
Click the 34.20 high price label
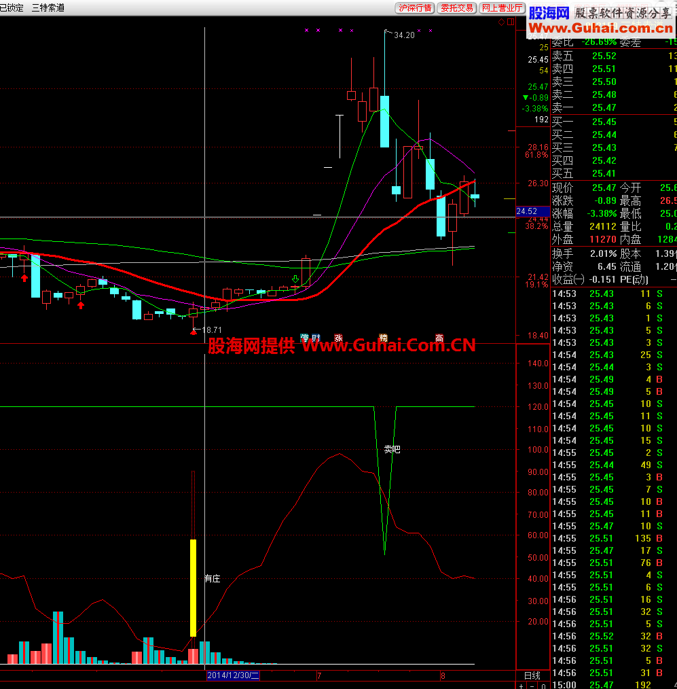coord(404,35)
